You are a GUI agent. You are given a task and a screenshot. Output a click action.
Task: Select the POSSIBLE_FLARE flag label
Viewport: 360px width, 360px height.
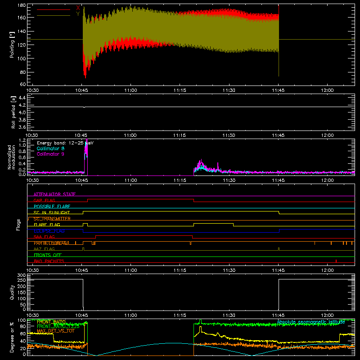52,207
